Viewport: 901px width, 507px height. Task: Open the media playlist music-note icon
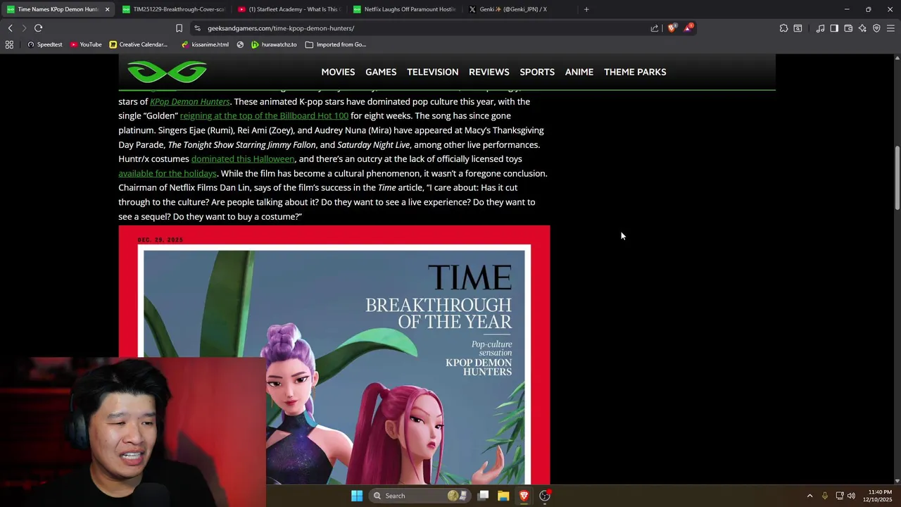[820, 28]
